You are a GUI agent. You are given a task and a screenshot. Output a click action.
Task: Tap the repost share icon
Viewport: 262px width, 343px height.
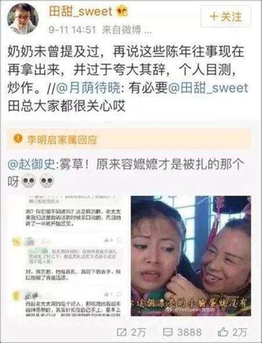coord(122,332)
